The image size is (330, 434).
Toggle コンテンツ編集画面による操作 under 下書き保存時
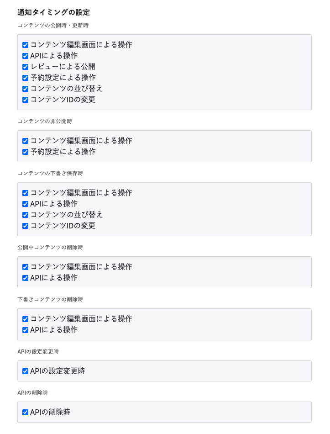click(26, 193)
